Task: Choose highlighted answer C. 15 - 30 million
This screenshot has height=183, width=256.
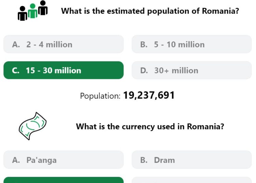Action: click(x=63, y=70)
